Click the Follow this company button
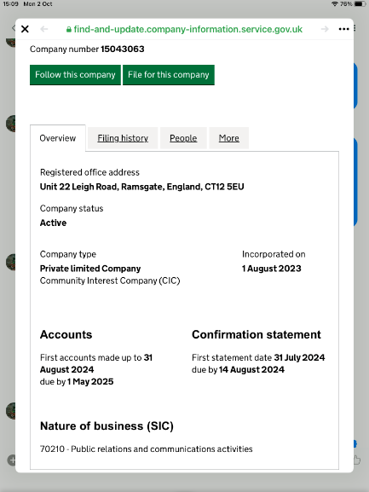The height and width of the screenshot is (492, 369). (x=75, y=75)
